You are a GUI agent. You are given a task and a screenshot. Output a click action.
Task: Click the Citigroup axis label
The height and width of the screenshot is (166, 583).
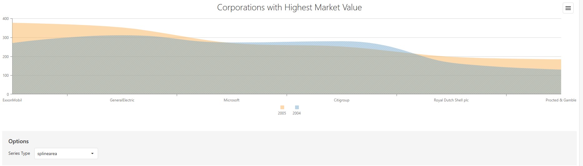click(342, 100)
